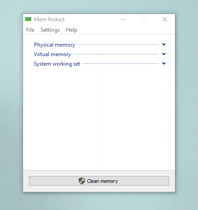Open the Help menu

pyautogui.click(x=71, y=30)
